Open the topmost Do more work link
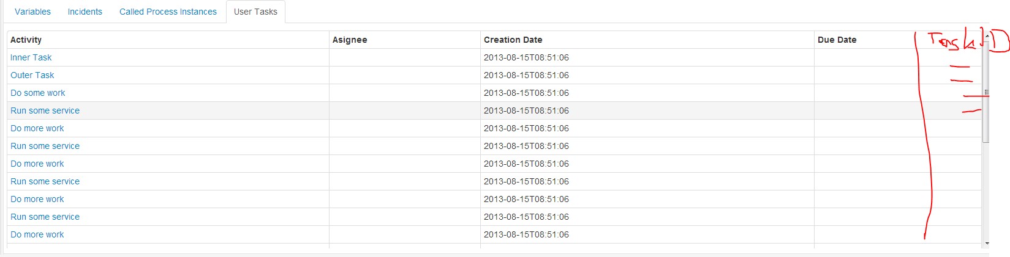 [37, 128]
